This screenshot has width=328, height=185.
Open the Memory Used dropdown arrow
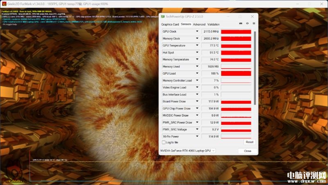tap(197, 66)
